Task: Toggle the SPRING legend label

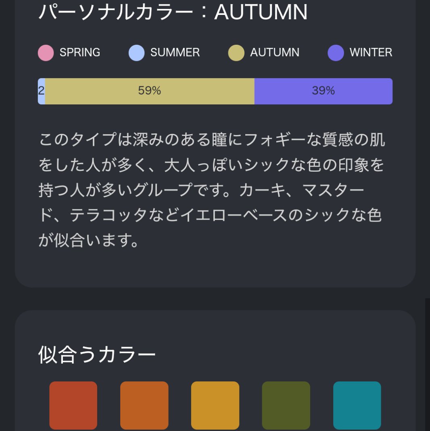Action: tap(80, 52)
